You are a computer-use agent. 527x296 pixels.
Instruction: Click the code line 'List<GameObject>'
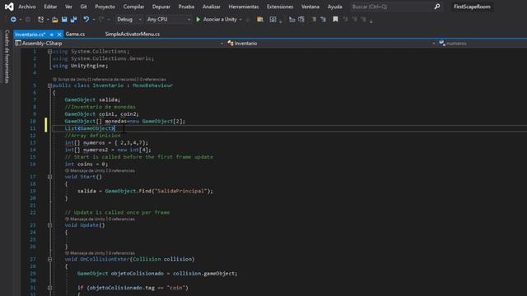pyautogui.click(x=90, y=128)
